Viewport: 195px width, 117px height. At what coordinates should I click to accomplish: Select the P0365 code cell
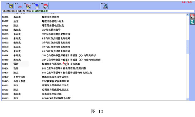point(5,56)
